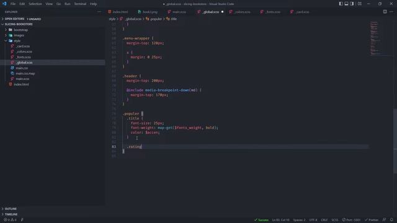Toggle the primary side bar layout icon
Screen dimensions: 397x223
[x=341, y=4]
